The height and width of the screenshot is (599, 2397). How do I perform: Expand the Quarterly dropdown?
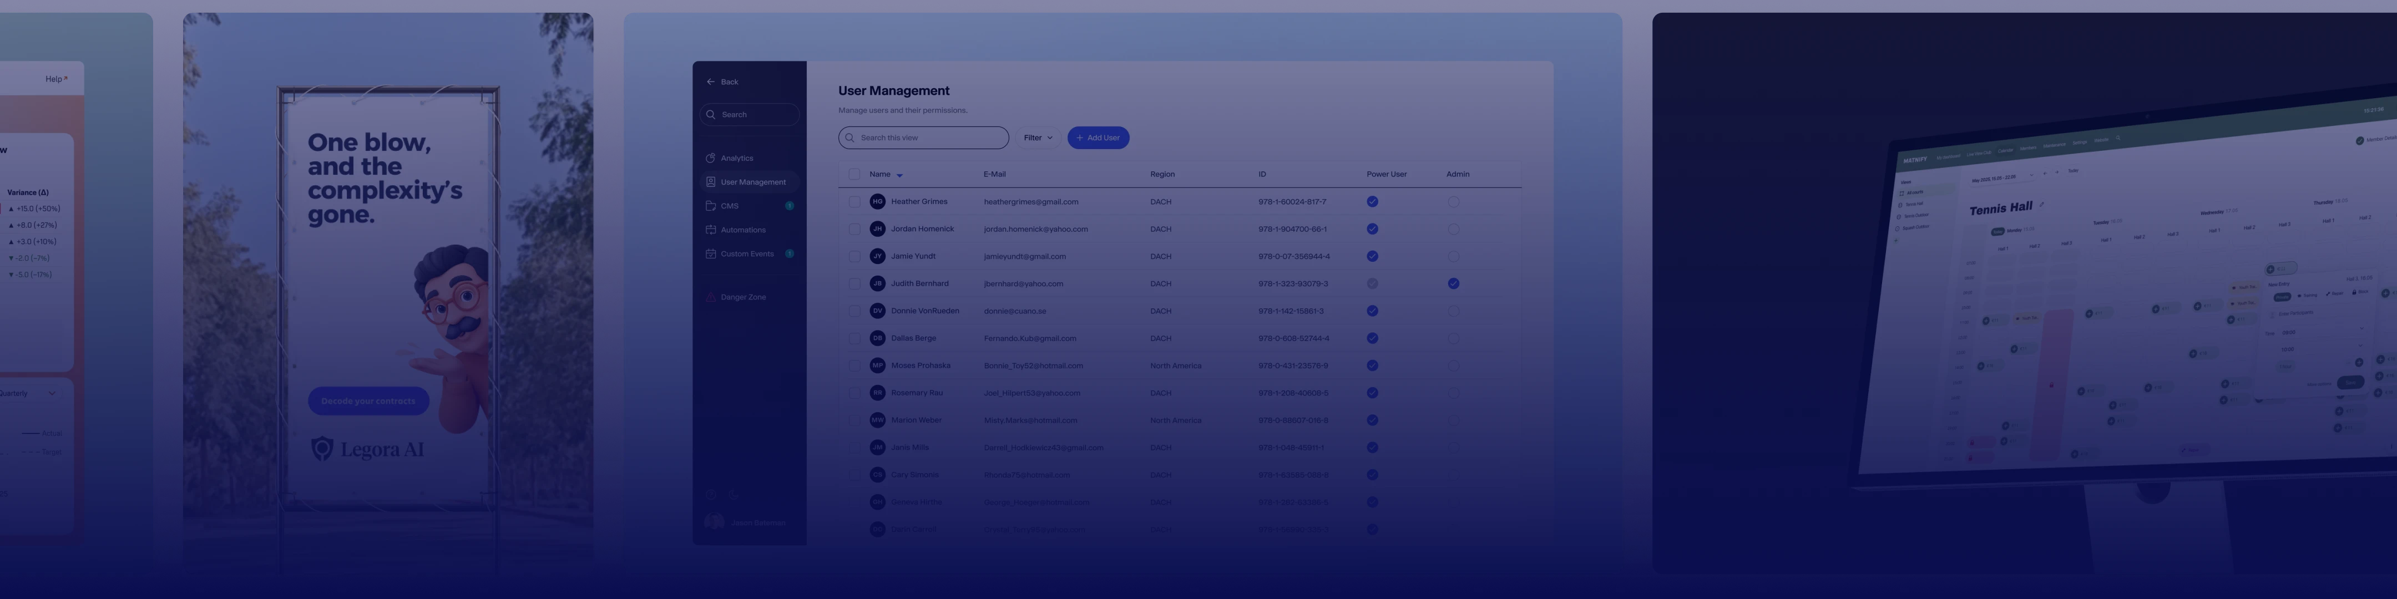point(52,393)
